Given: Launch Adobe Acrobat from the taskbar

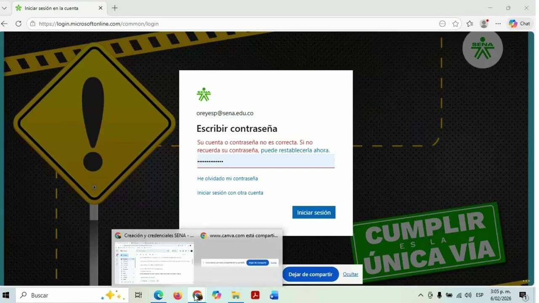Looking at the screenshot, I should coord(255,295).
